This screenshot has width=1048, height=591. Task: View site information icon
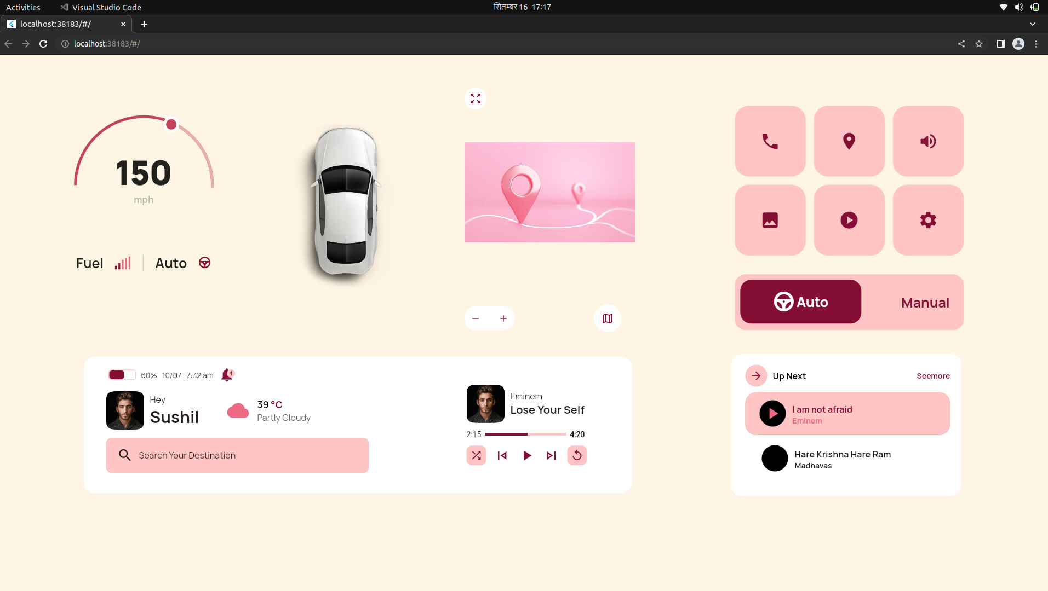tap(65, 44)
